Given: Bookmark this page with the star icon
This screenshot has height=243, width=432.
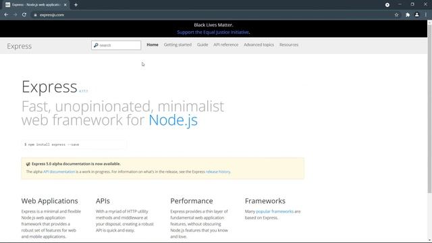Looking at the screenshot, I should pos(396,15).
